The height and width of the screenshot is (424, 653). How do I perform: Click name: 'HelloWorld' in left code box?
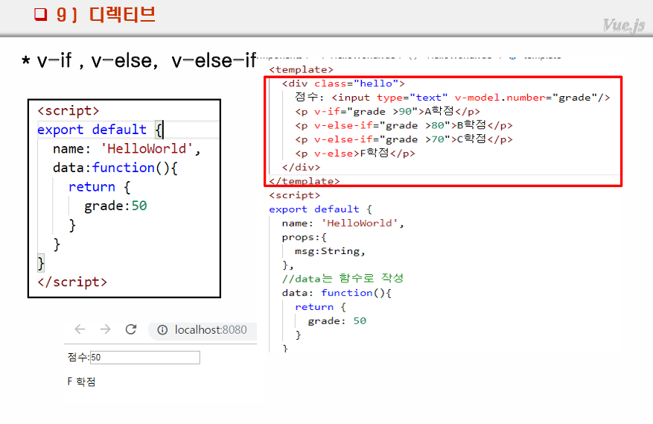click(127, 149)
